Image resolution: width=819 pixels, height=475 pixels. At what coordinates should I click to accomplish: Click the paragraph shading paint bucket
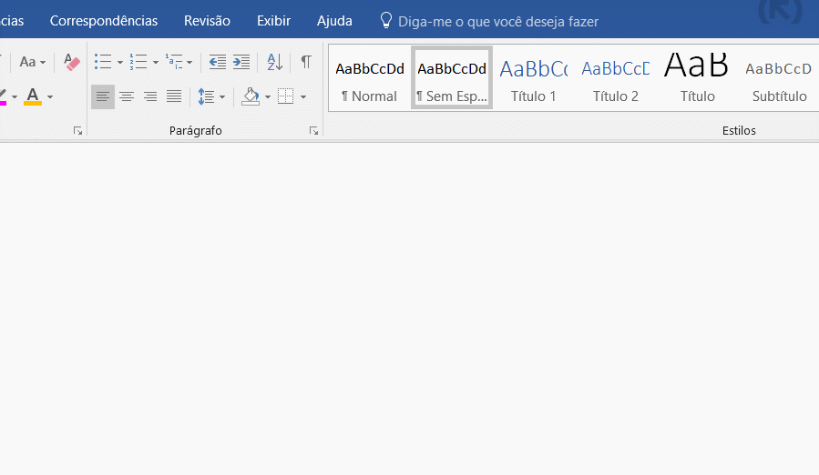click(251, 96)
